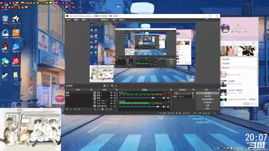269x151 pixels.
Task: Open the 工具(T) menu in OBS
Action: [114, 20]
